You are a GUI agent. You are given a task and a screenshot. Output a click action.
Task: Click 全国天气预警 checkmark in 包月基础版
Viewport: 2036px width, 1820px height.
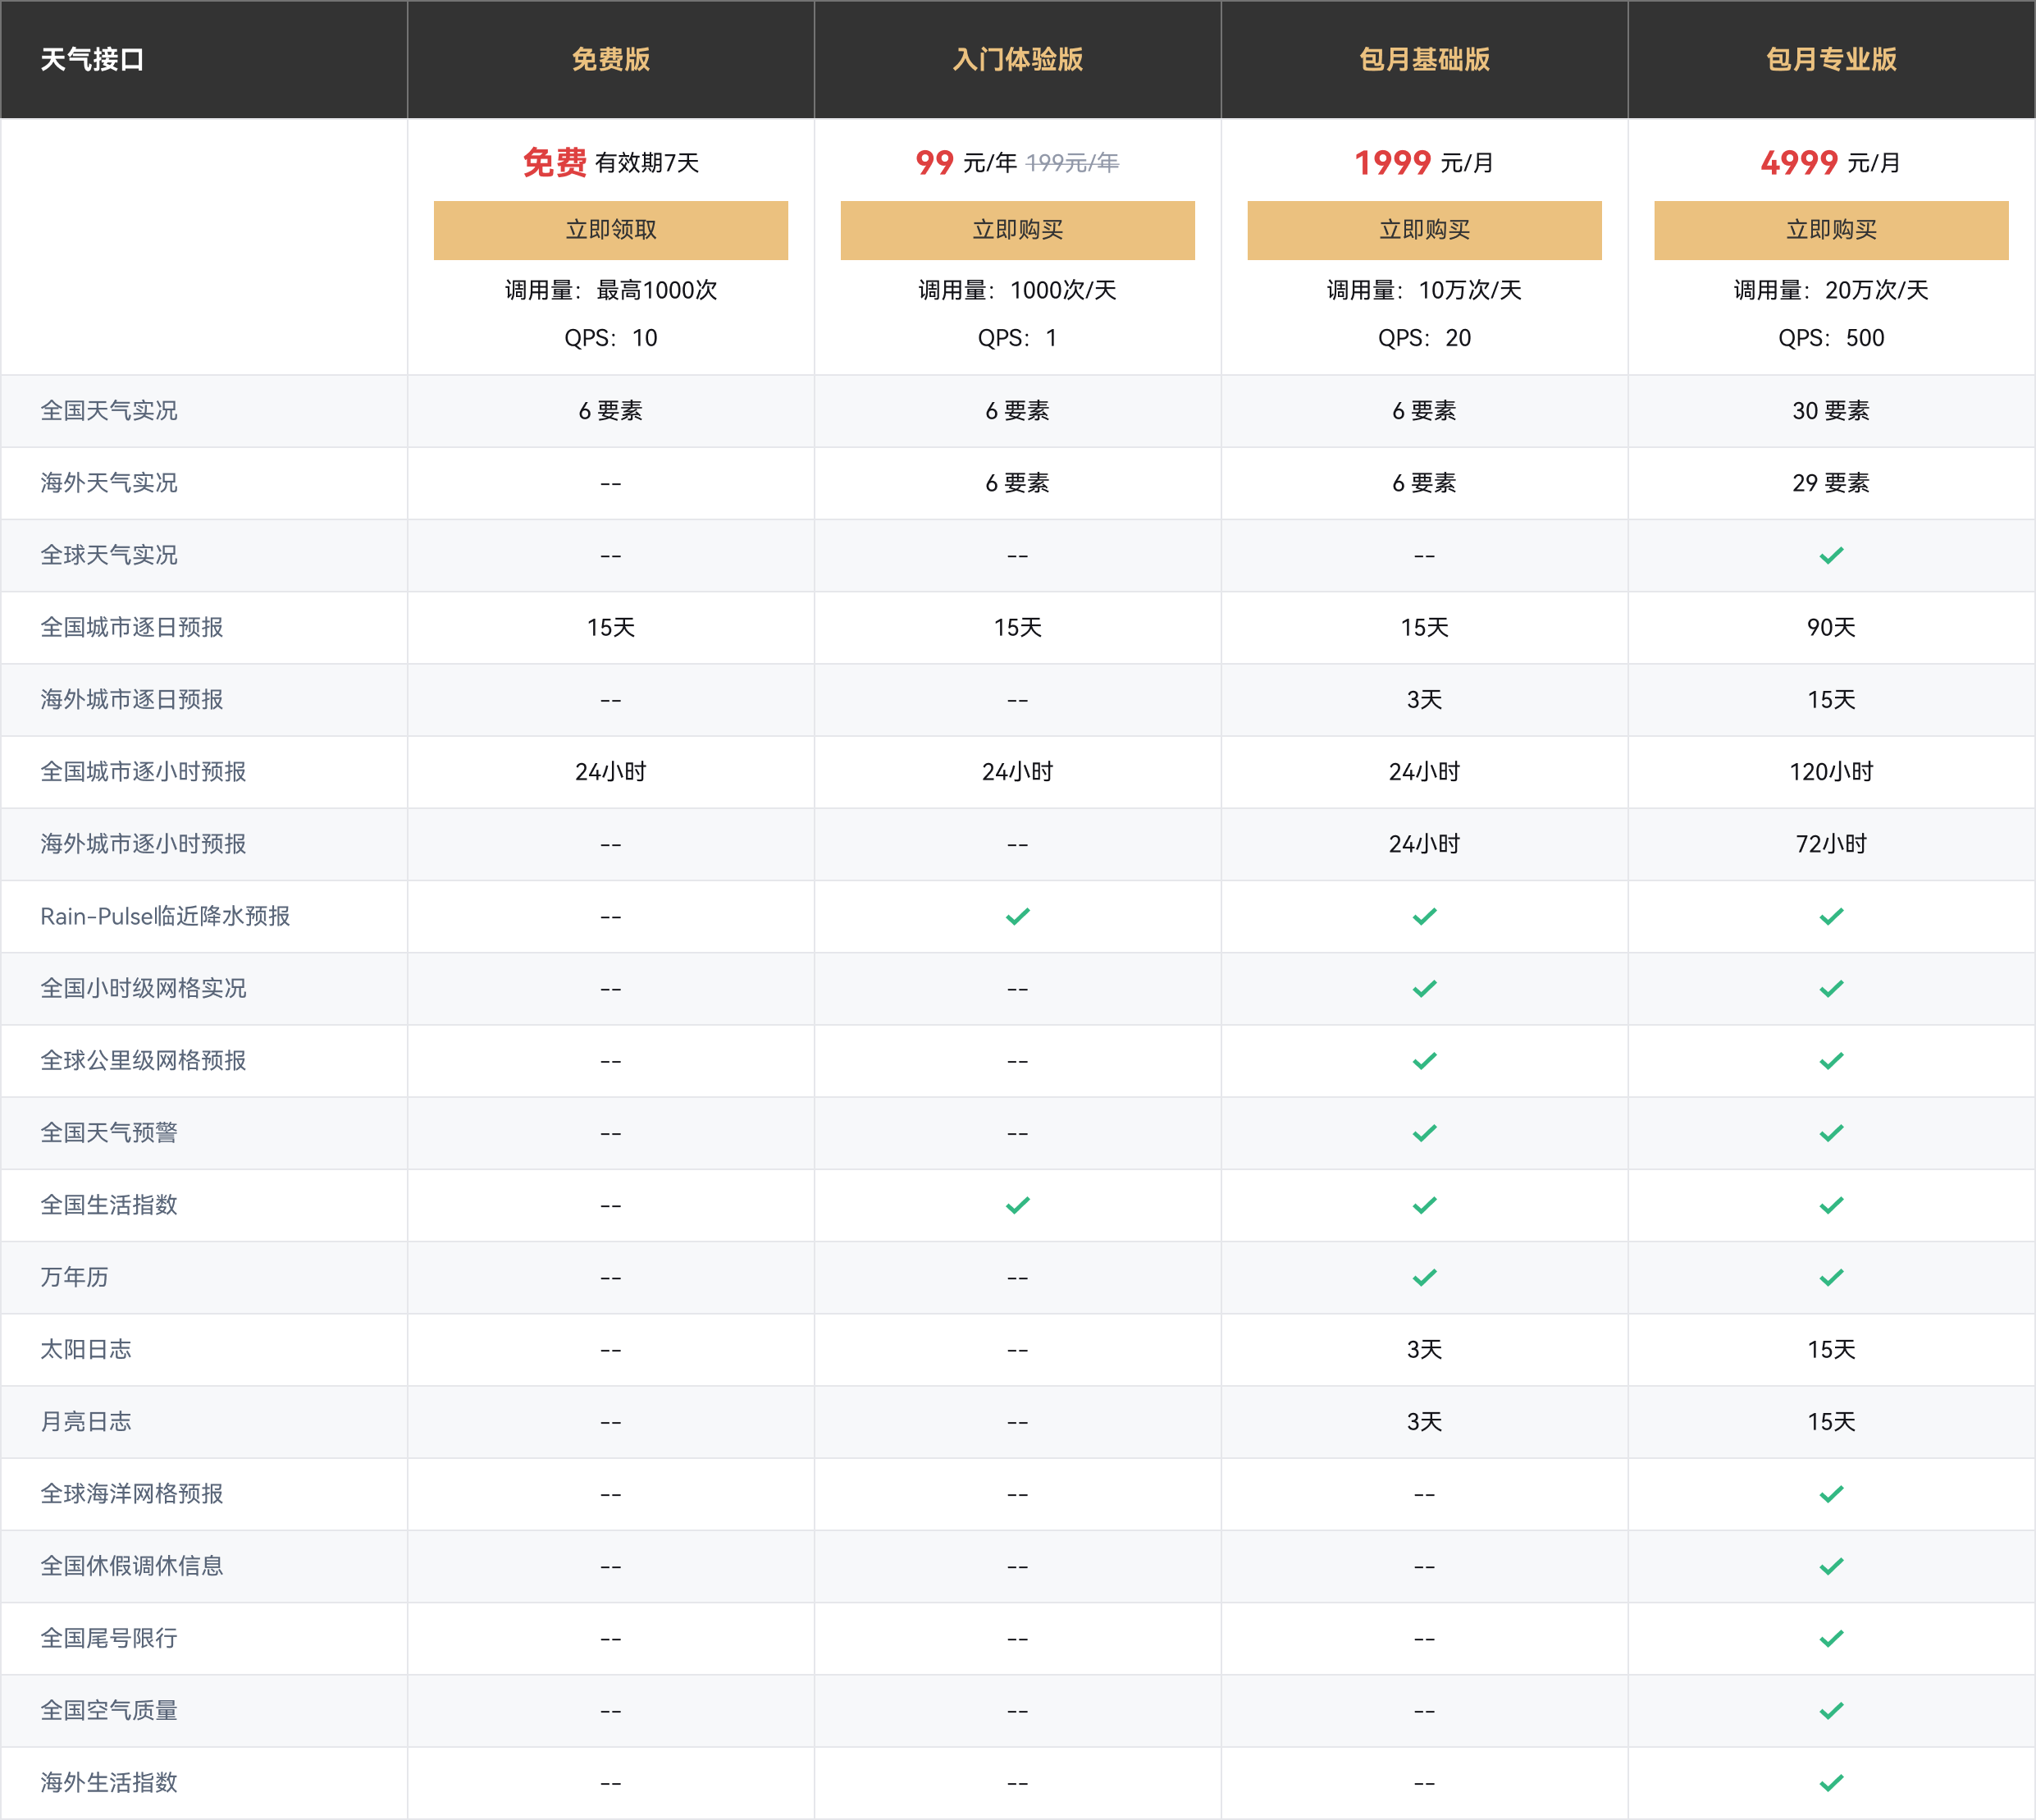(1424, 1133)
